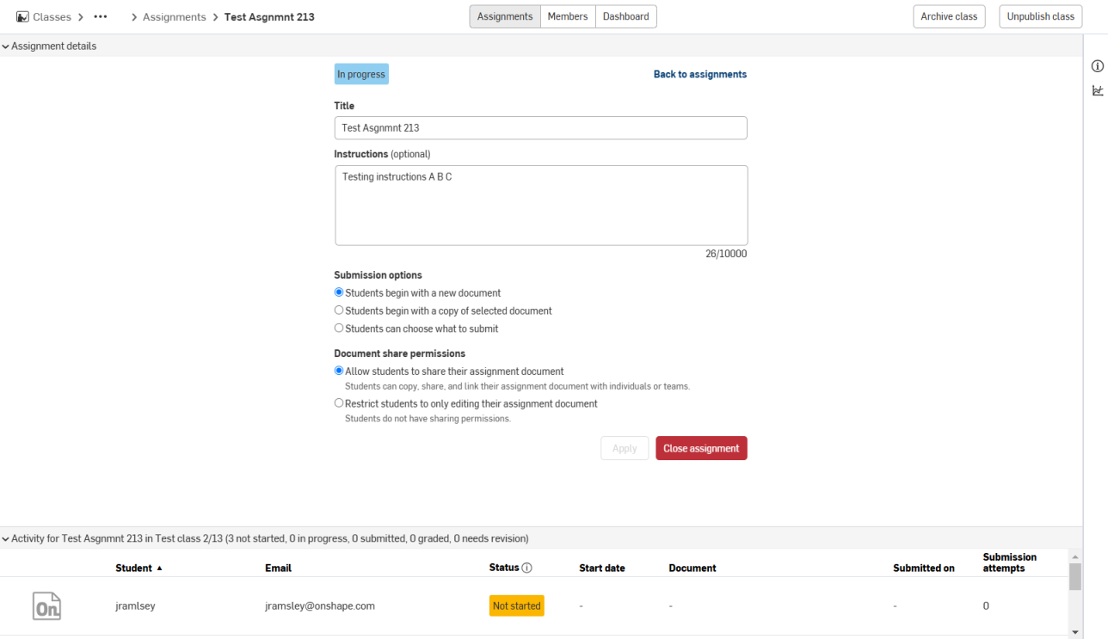Select Allow students to share their assignment document
Screen dimensions: 1108x639
339,372
